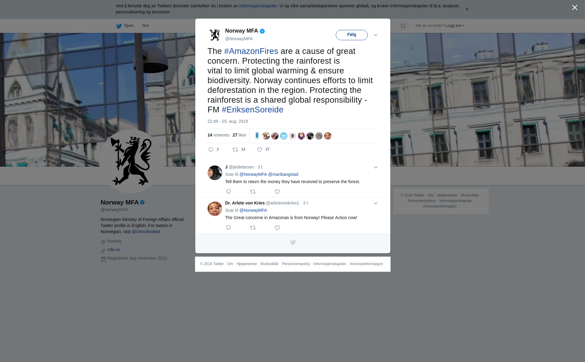Retweet jeidelarsen's reply

click(253, 192)
